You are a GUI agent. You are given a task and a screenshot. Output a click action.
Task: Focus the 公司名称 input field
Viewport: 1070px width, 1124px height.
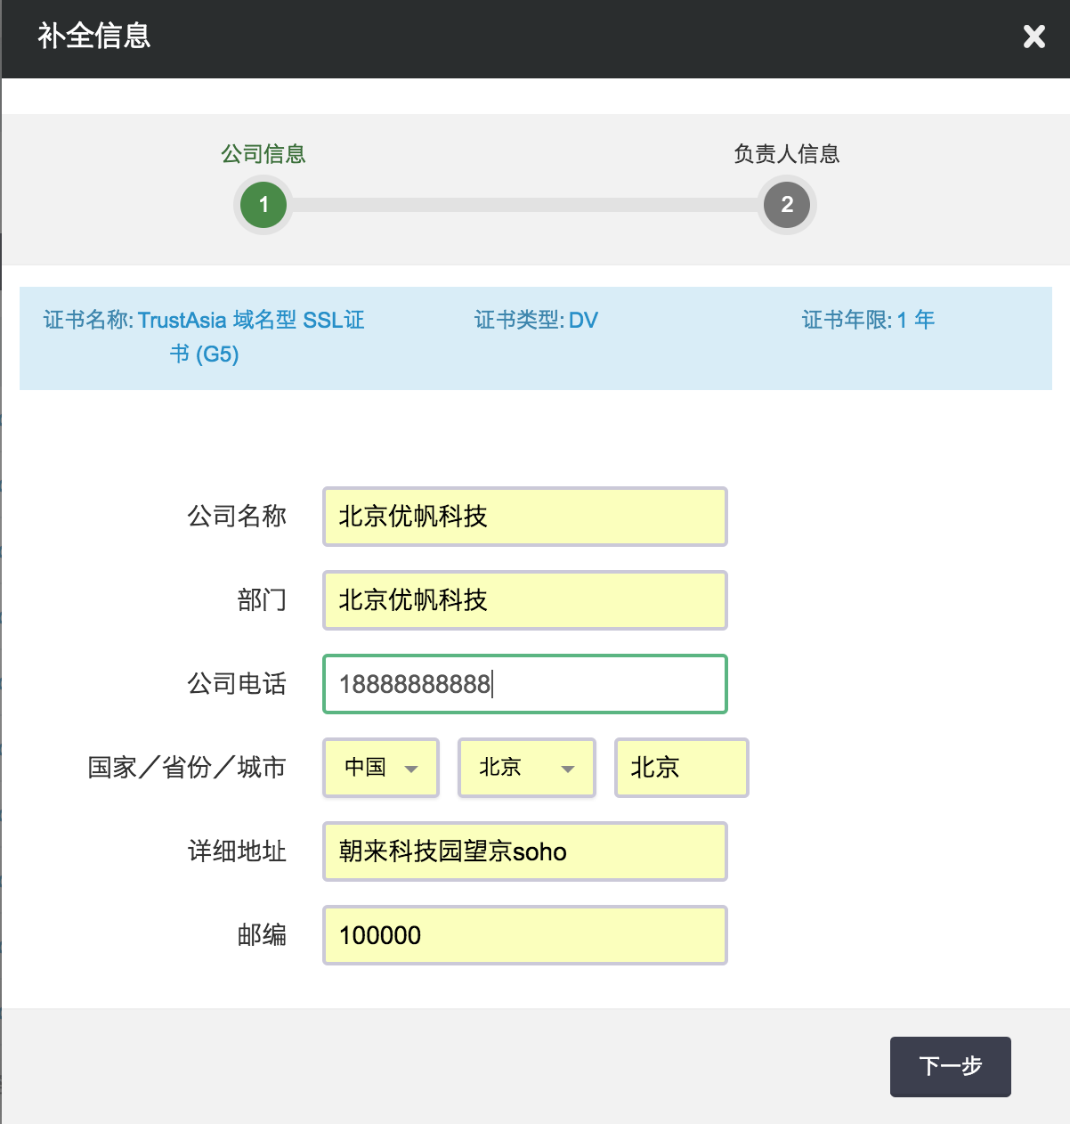click(524, 517)
